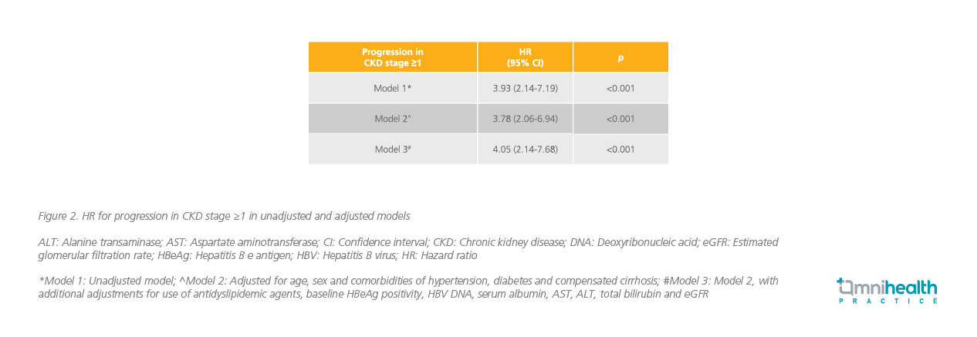
Task: Click the Figure 2 caption text
Action: pyautogui.click(x=224, y=215)
